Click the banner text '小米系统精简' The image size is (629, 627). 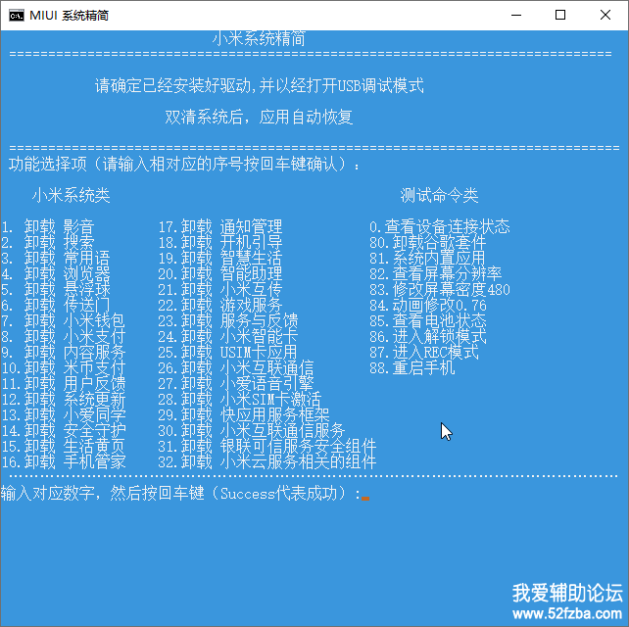click(x=259, y=38)
